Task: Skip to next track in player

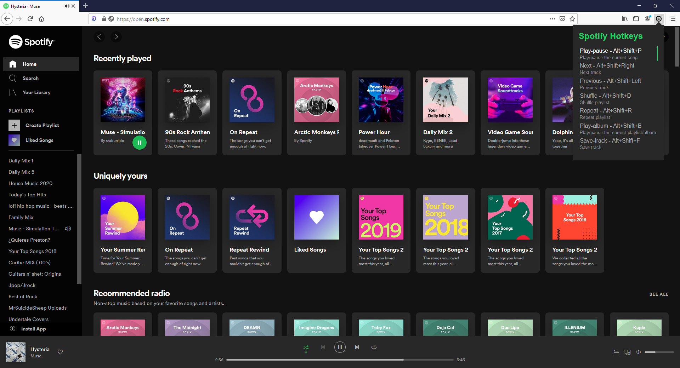Action: pyautogui.click(x=357, y=347)
